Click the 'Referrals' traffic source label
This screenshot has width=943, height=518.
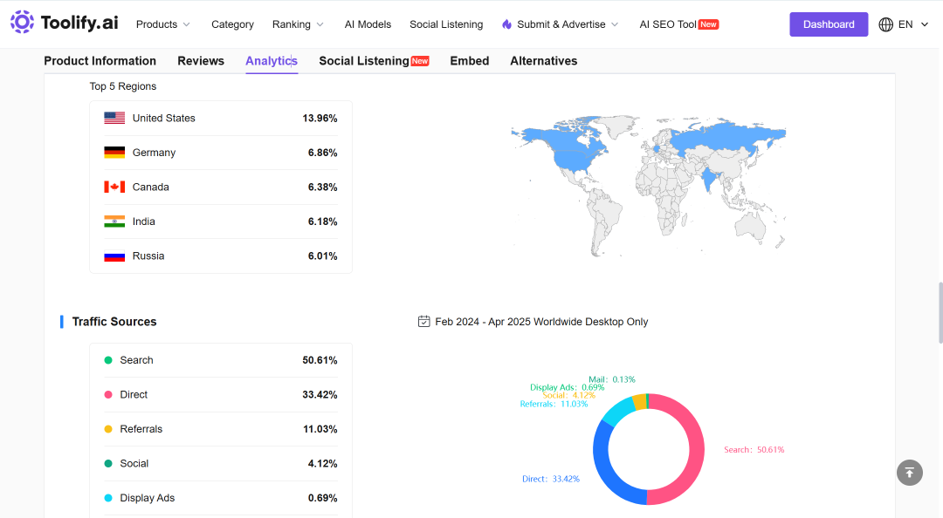tap(141, 429)
